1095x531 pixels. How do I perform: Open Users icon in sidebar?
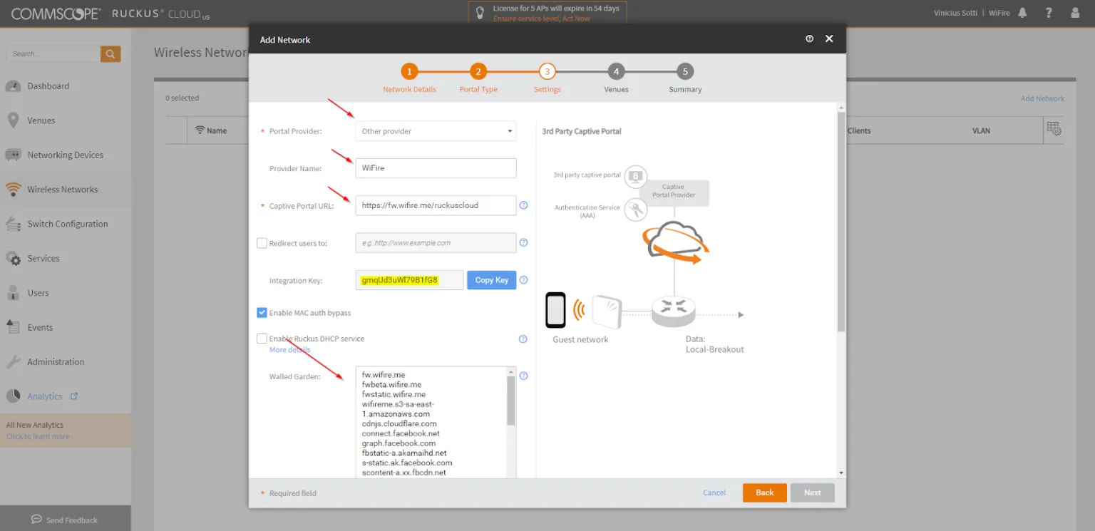pos(13,293)
